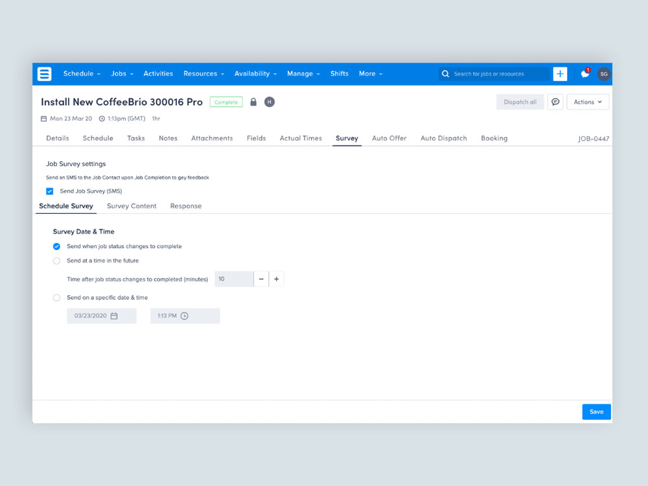Click the calendar icon beside Mon 23 Mar 20
The height and width of the screenshot is (486, 648).
click(x=43, y=119)
